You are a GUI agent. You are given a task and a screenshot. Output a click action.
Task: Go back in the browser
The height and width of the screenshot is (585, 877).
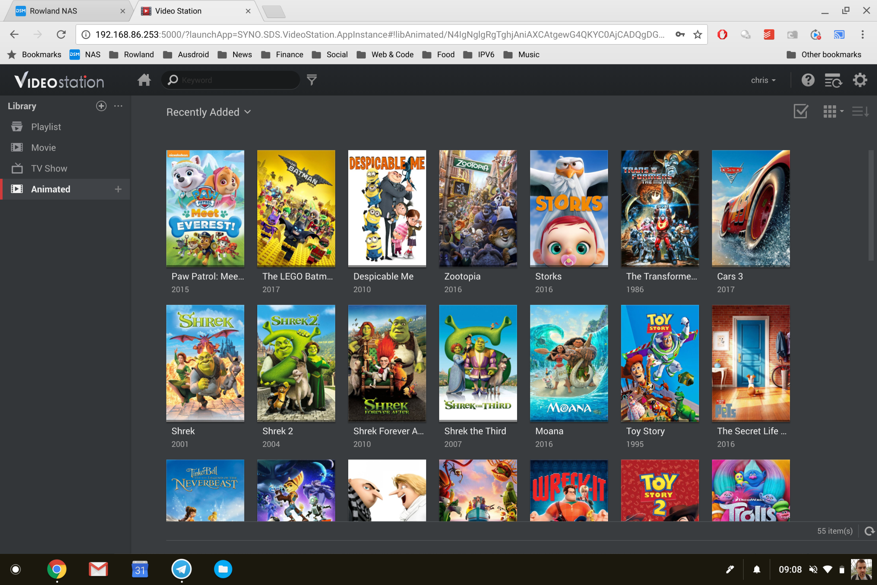click(x=14, y=34)
